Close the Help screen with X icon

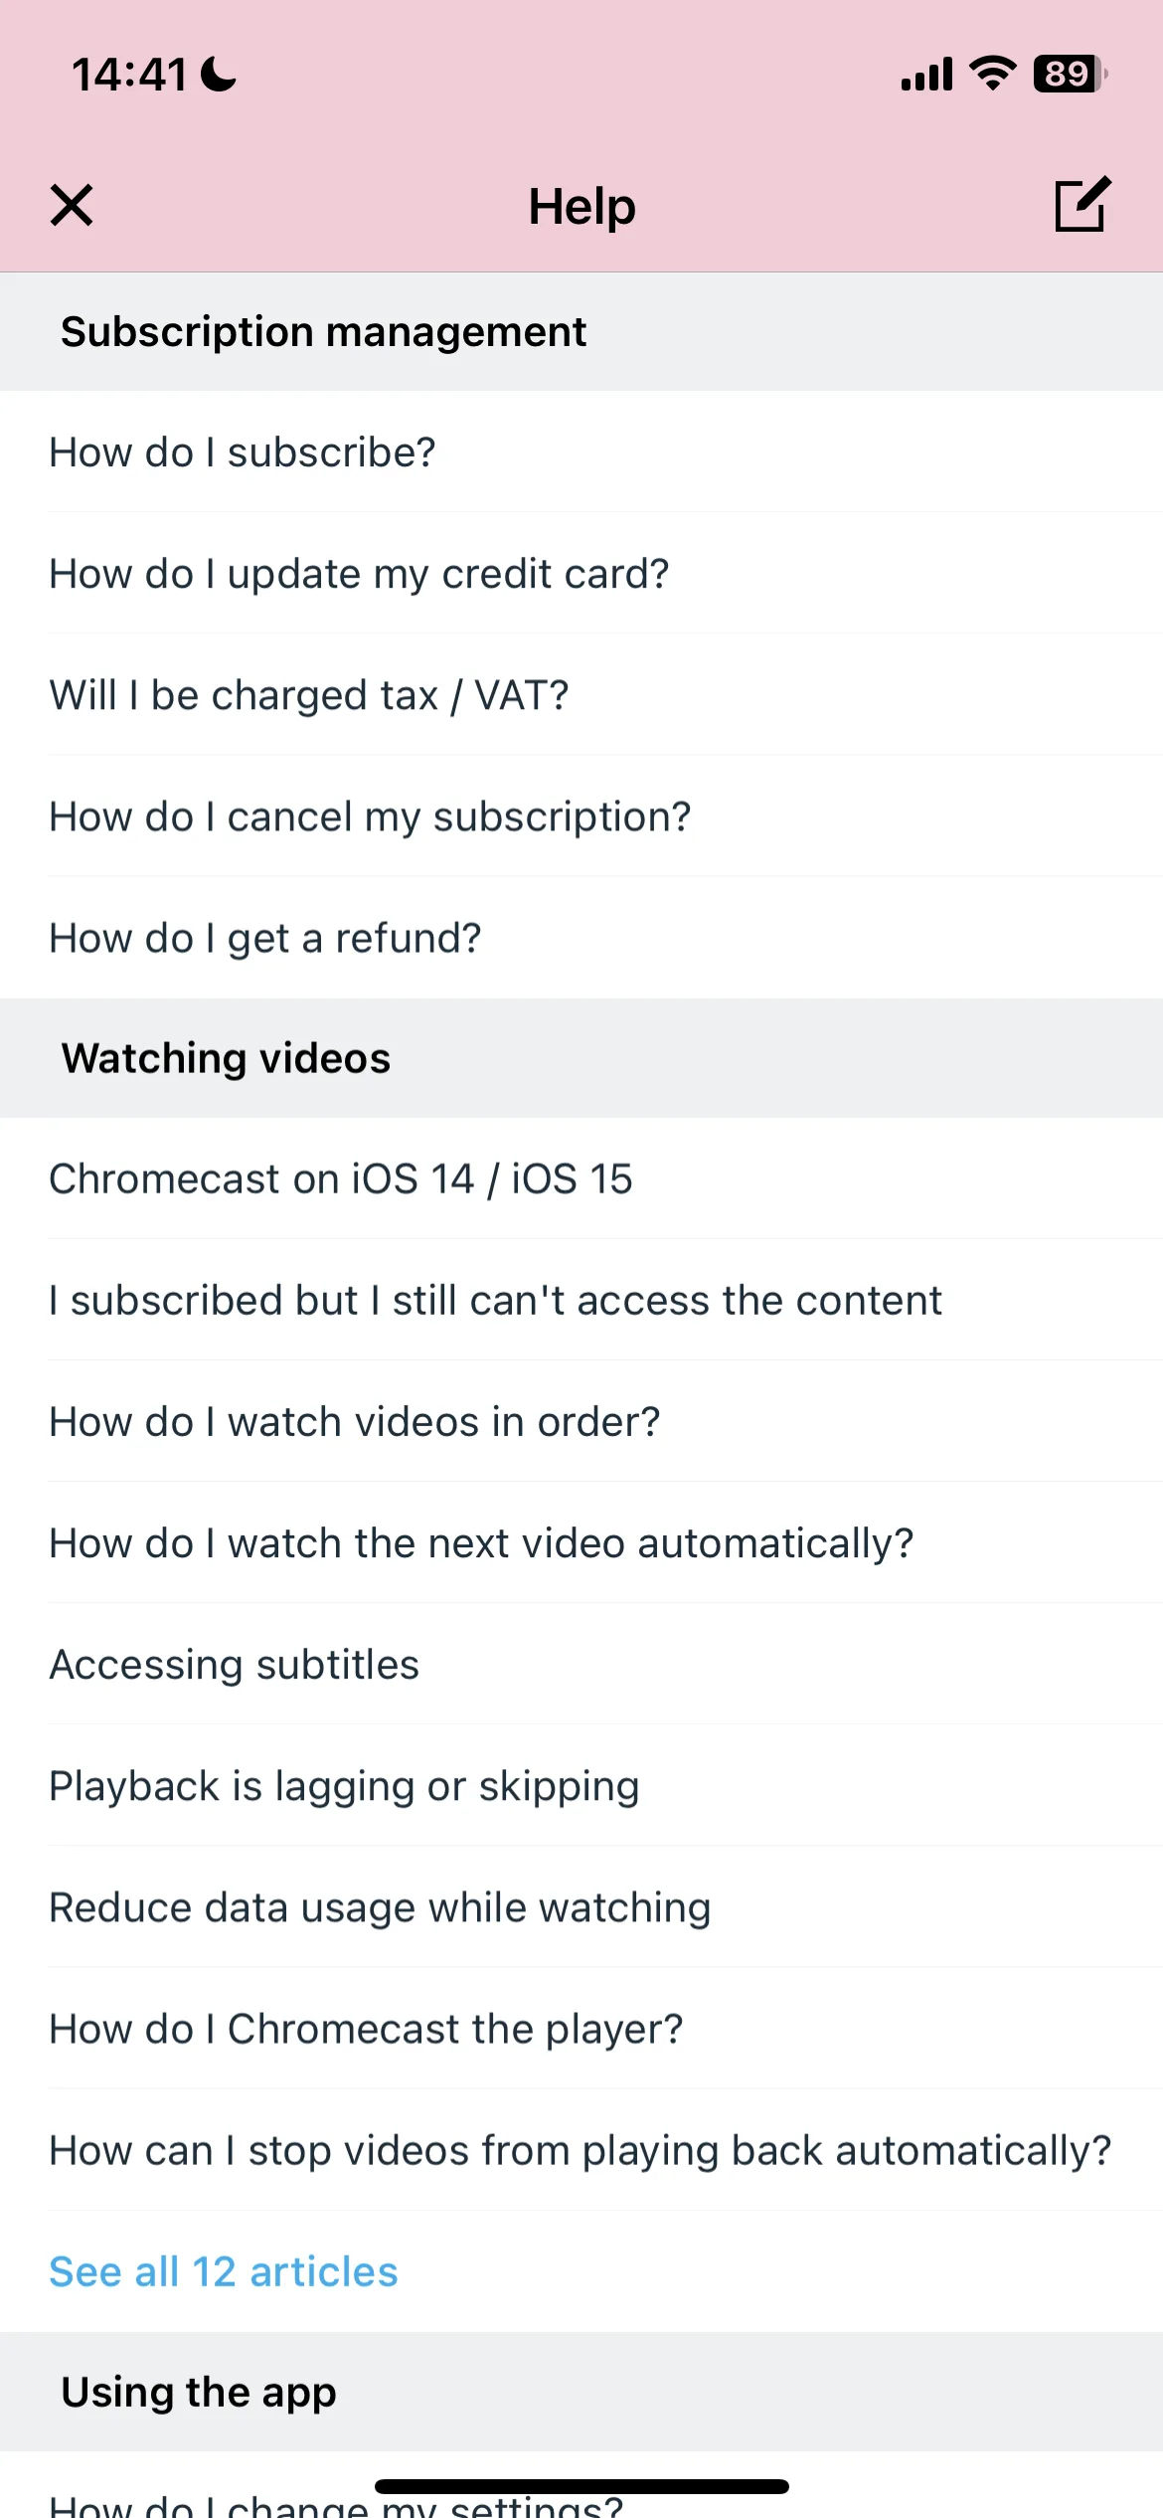point(72,206)
